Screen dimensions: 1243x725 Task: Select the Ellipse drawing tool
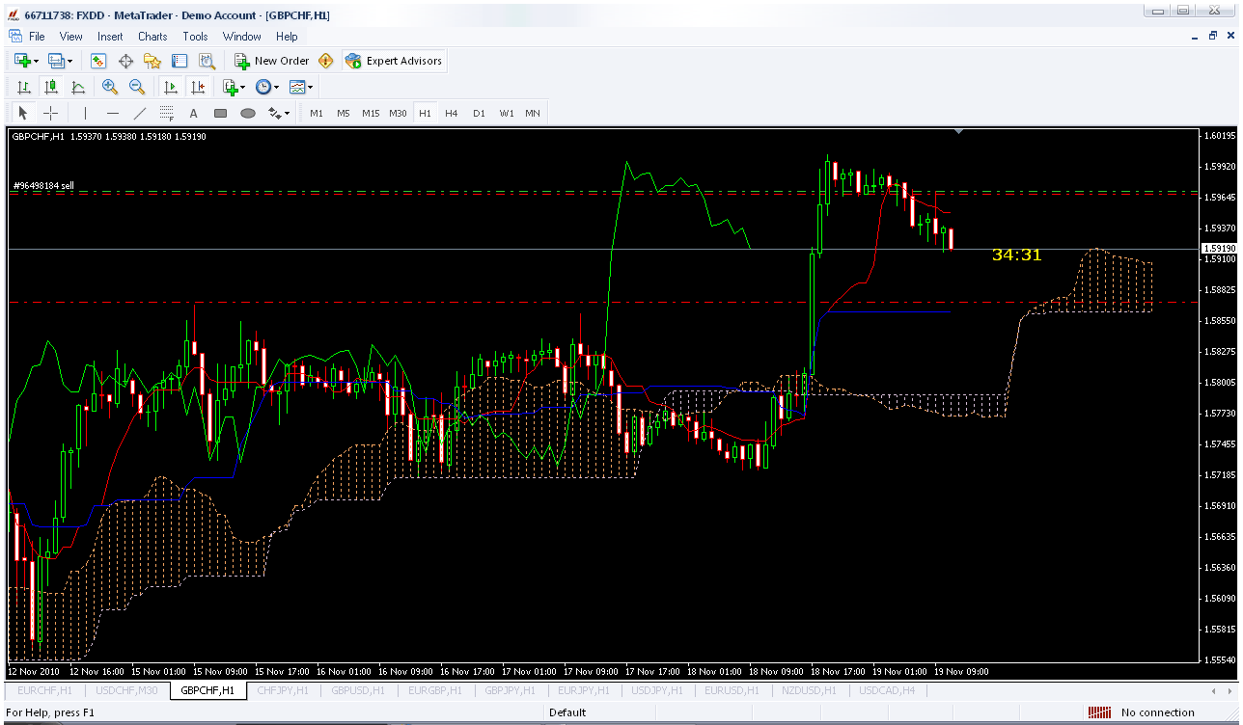247,113
